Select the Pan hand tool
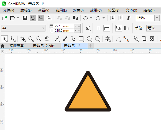The height and width of the screenshot is (130, 161). 47,39
